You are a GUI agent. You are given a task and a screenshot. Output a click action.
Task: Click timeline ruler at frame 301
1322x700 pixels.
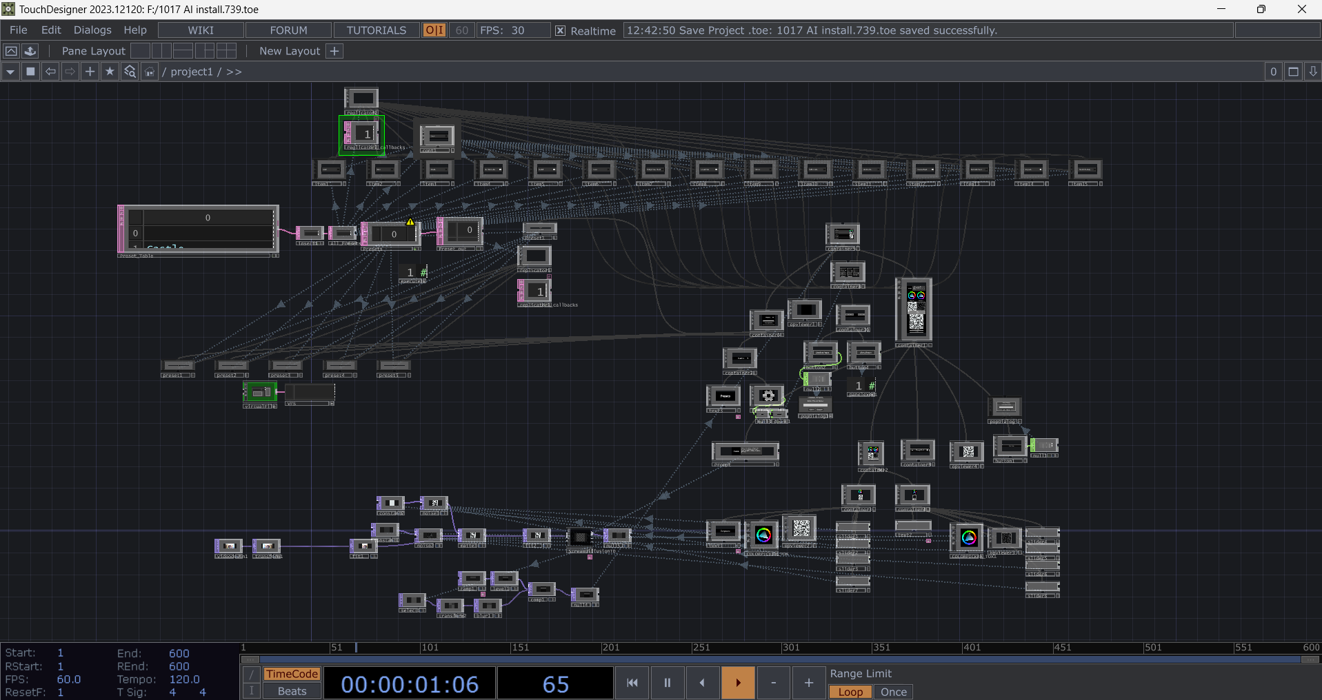tap(790, 647)
